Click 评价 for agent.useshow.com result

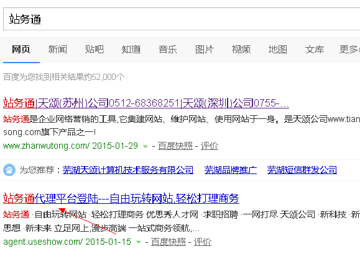pyautogui.click(x=203, y=242)
